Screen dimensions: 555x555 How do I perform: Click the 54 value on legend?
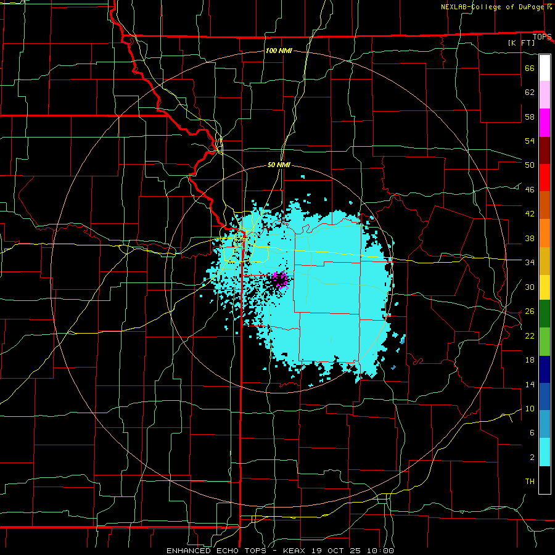pos(530,141)
